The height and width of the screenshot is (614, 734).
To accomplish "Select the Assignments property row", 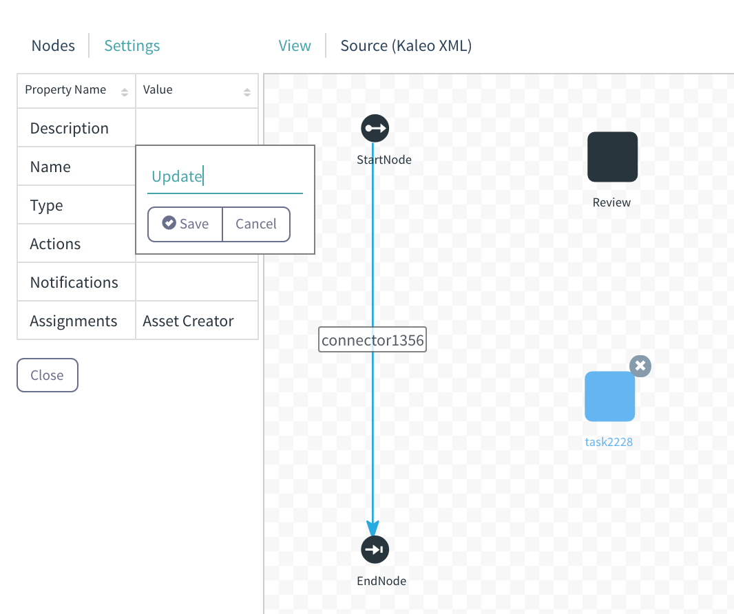I will pos(138,321).
